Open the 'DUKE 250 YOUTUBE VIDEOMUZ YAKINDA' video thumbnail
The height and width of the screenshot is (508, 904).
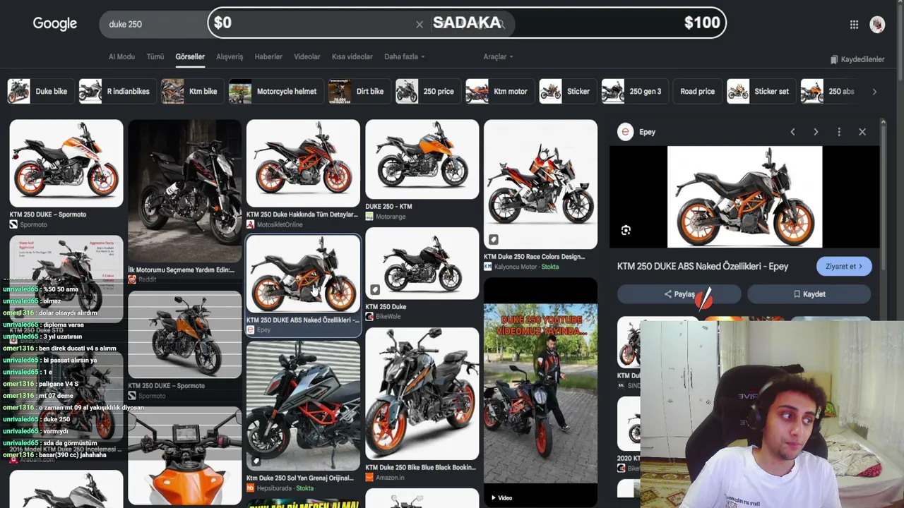[x=541, y=393]
